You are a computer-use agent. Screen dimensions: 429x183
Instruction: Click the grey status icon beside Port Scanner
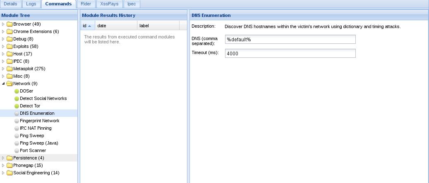[17, 151]
